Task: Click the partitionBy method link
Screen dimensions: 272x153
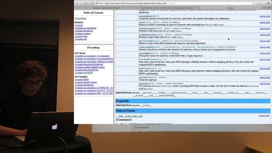Action: click(146, 41)
